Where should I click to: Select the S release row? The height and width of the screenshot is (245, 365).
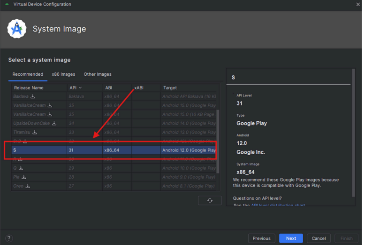click(x=114, y=150)
